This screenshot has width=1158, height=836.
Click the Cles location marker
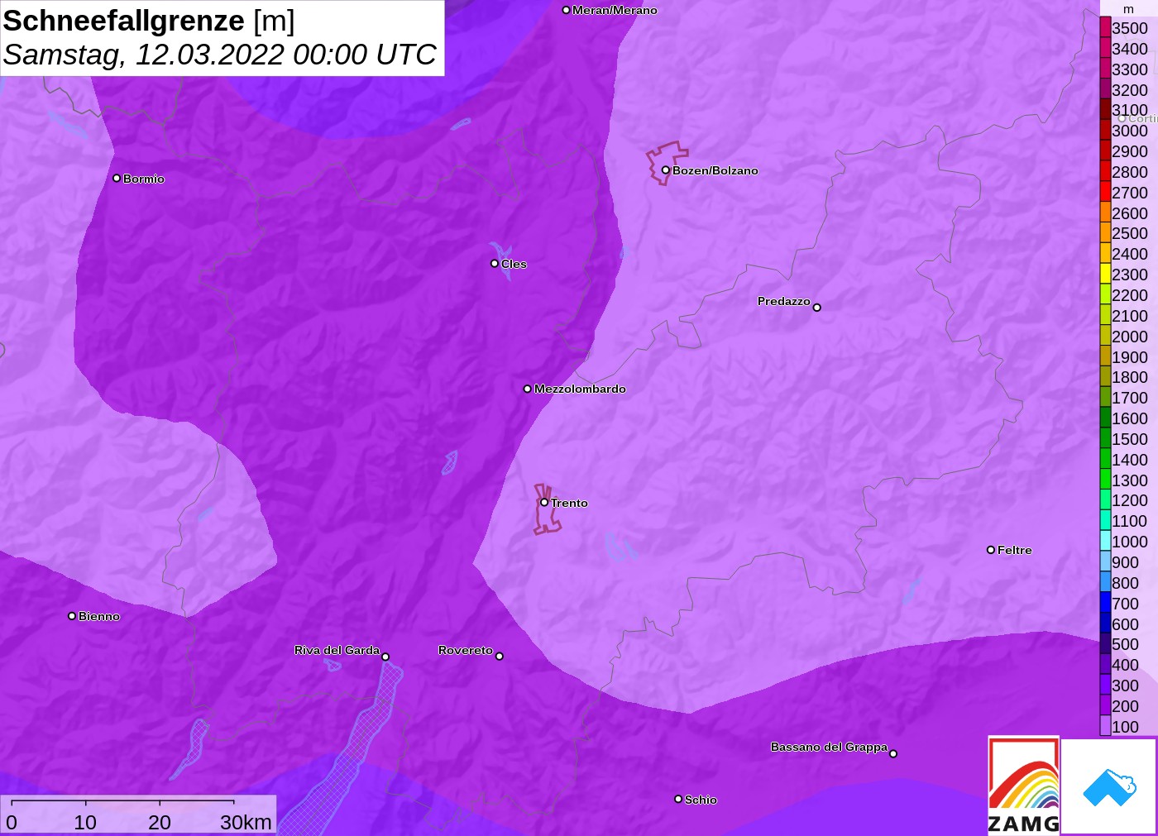point(495,264)
